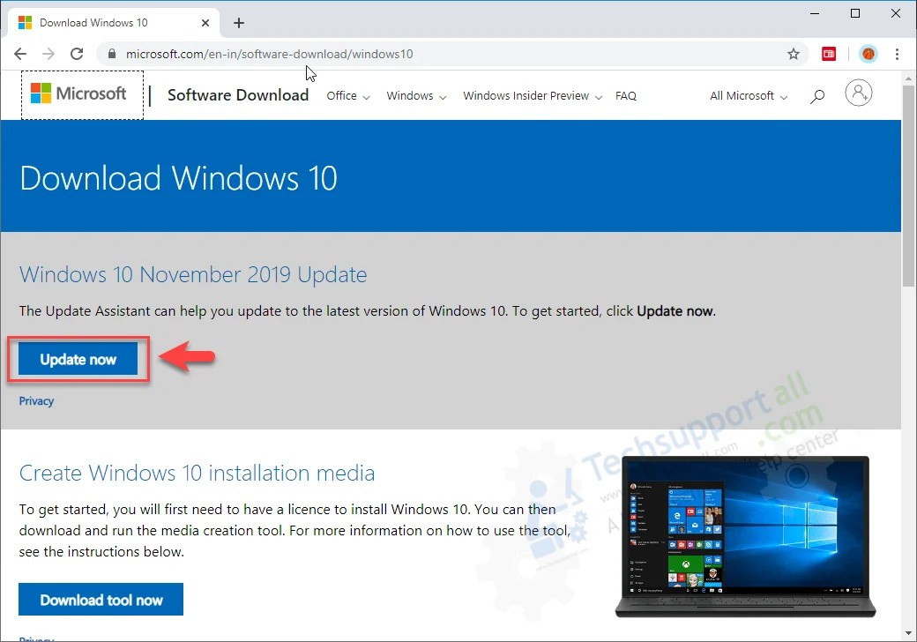Click the scrollbar down arrow
The image size is (917, 642).
pos(908,633)
